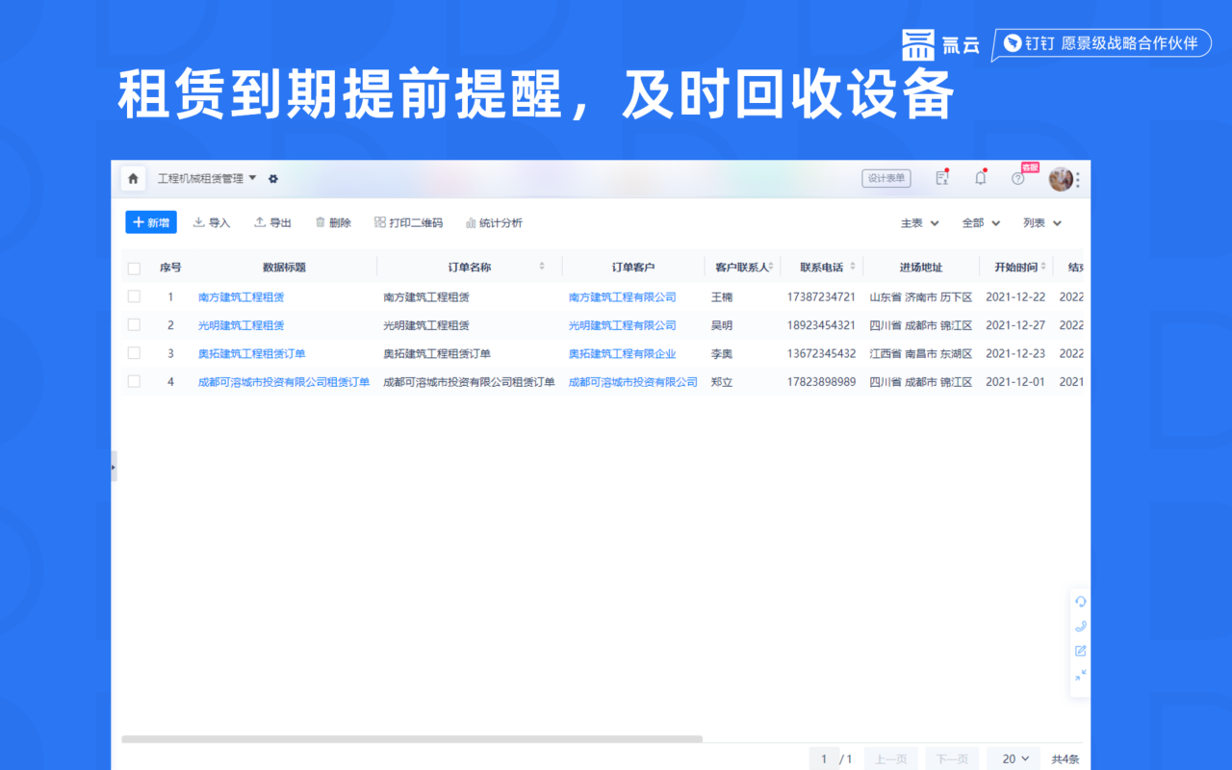Sort by 客户联系人 column

(x=771, y=267)
